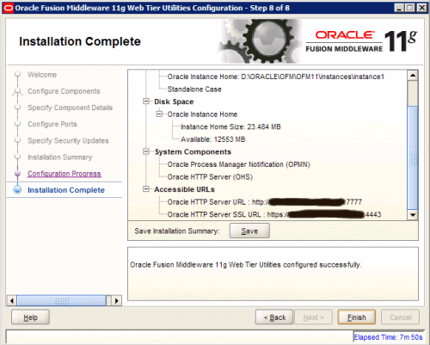Go back with the < Back button
430x345 pixels.
(x=274, y=317)
